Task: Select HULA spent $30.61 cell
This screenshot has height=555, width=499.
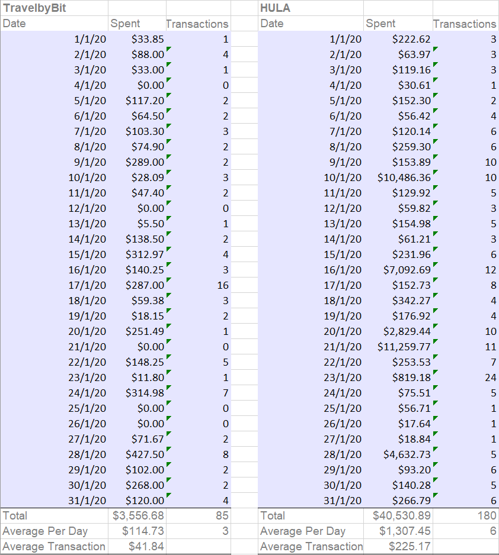Action: pos(398,85)
